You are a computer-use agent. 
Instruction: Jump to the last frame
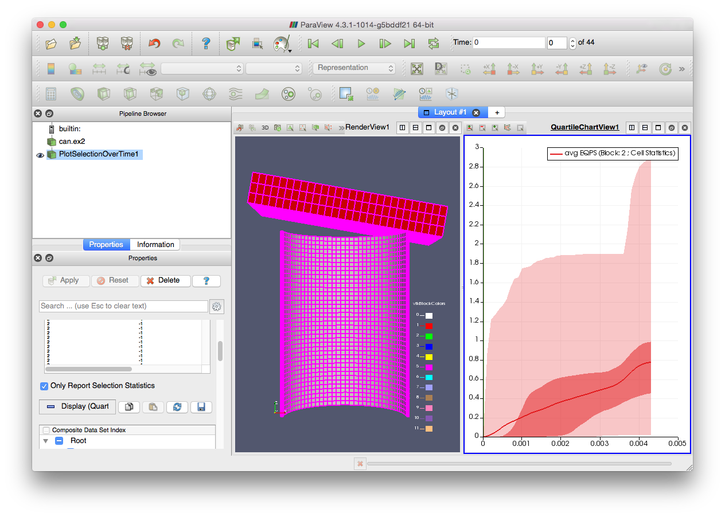pyautogui.click(x=409, y=43)
